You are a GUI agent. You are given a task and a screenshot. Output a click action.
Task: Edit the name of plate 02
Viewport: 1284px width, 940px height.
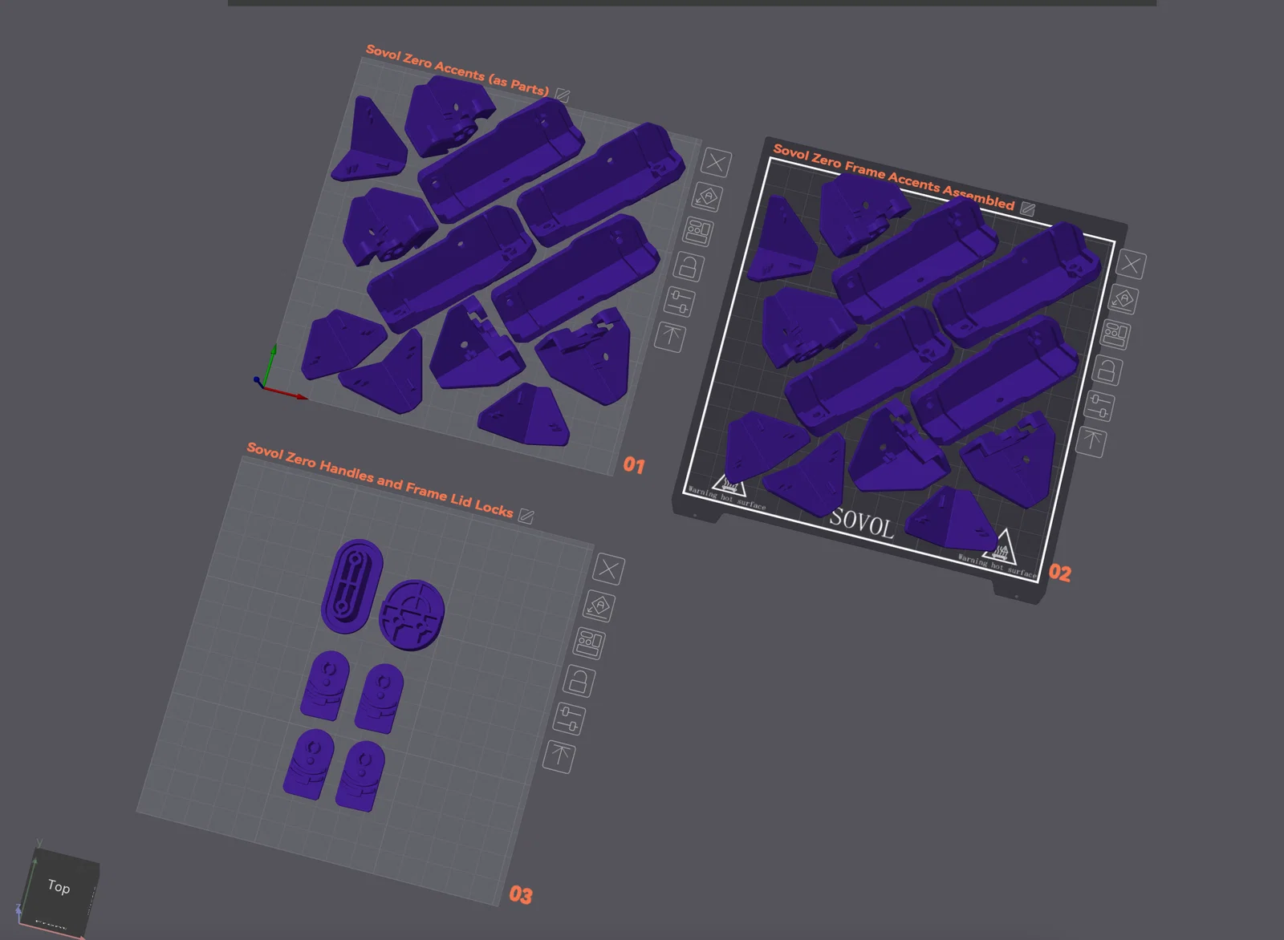[1027, 209]
